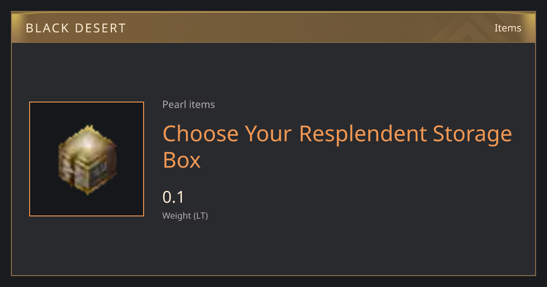Viewport: 547px width, 287px height.
Task: Open the Items link in header
Action: tap(508, 28)
